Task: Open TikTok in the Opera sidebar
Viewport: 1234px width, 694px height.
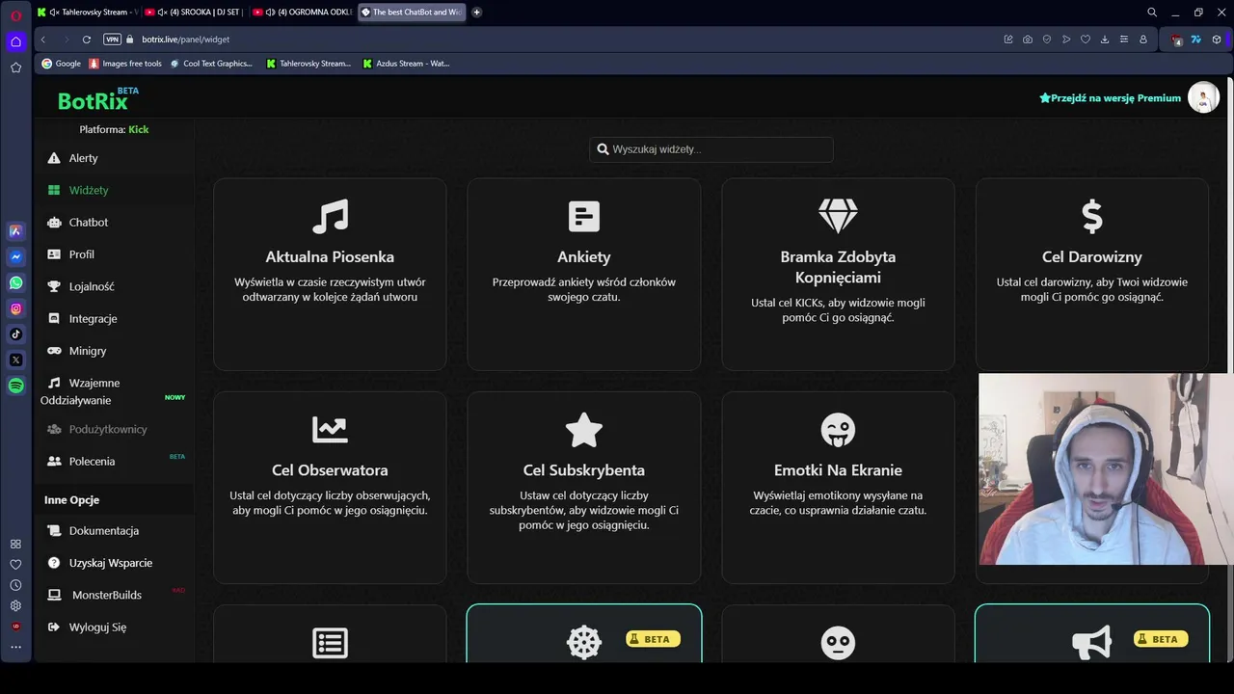Action: point(15,334)
